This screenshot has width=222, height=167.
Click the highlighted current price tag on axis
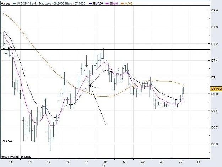pos(216,89)
